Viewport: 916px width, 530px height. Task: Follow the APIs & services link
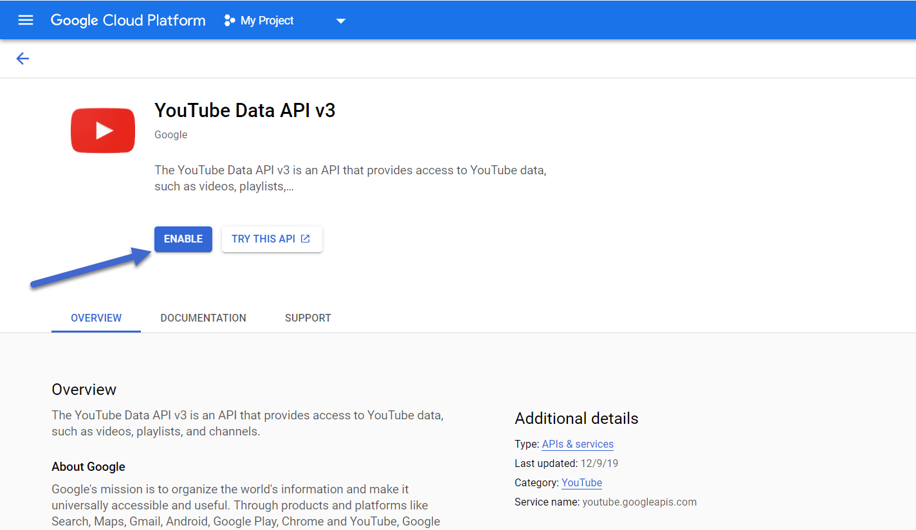coord(578,444)
